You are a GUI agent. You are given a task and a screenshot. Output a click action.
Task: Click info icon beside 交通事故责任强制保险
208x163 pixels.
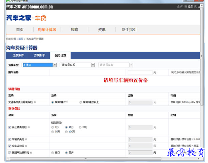(x=35, y=102)
